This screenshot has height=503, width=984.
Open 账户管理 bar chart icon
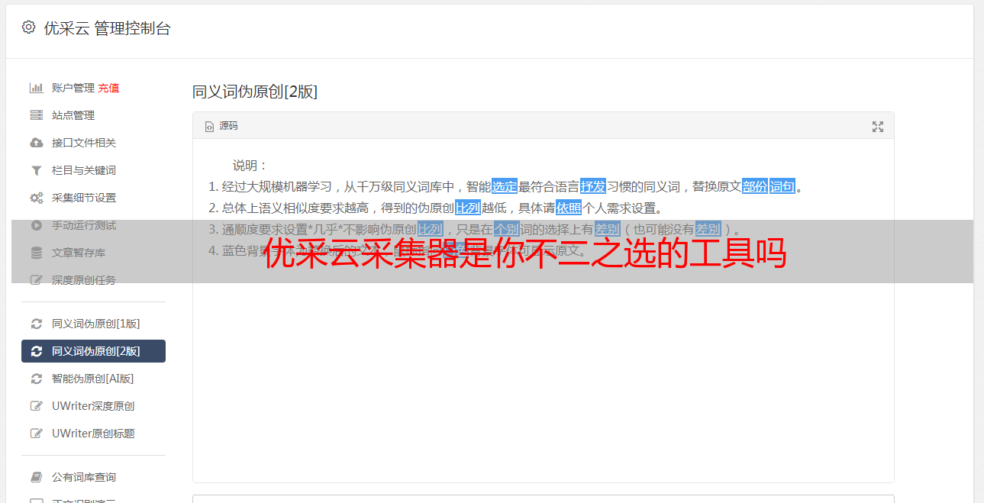click(36, 88)
